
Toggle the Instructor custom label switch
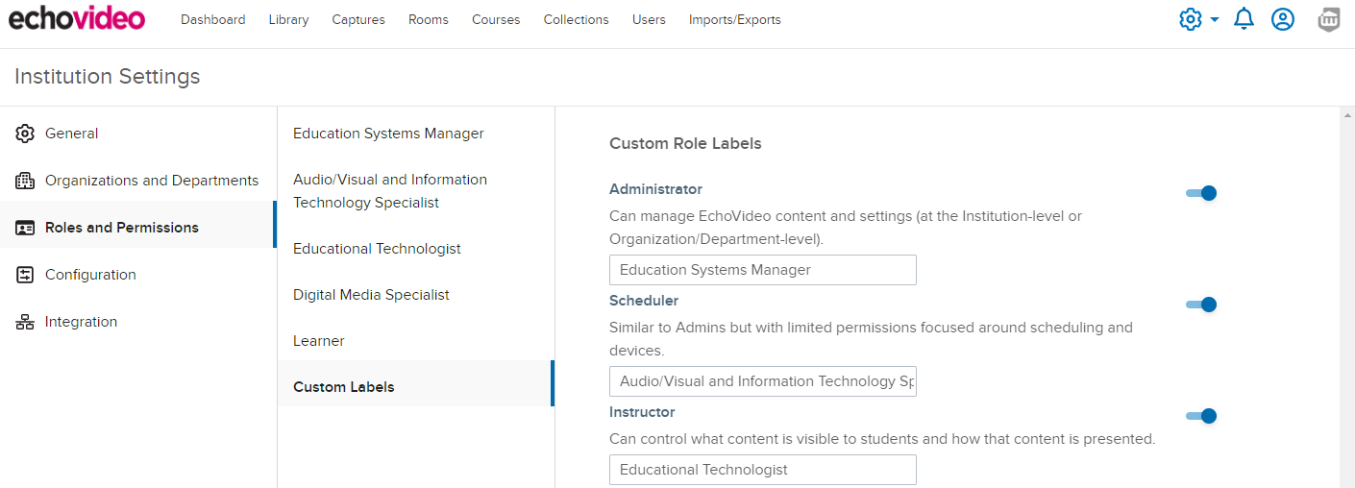(x=1201, y=416)
